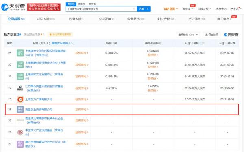Open 股权结构 link in row 27
This screenshot has height=152, width=244.
(82, 121)
